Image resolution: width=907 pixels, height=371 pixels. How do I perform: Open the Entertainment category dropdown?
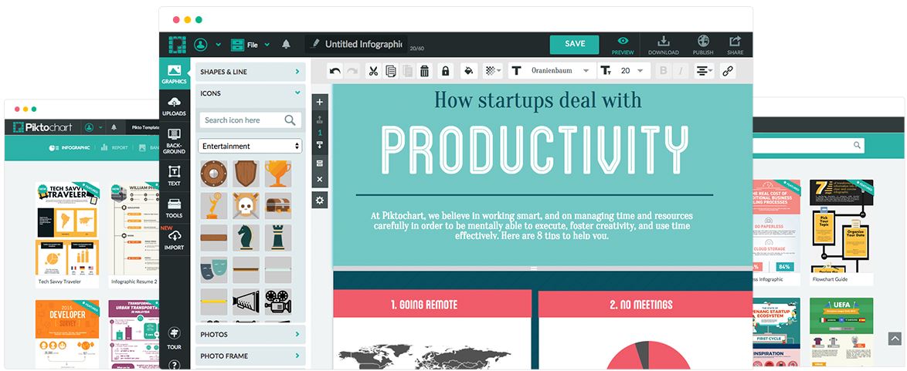tap(250, 147)
